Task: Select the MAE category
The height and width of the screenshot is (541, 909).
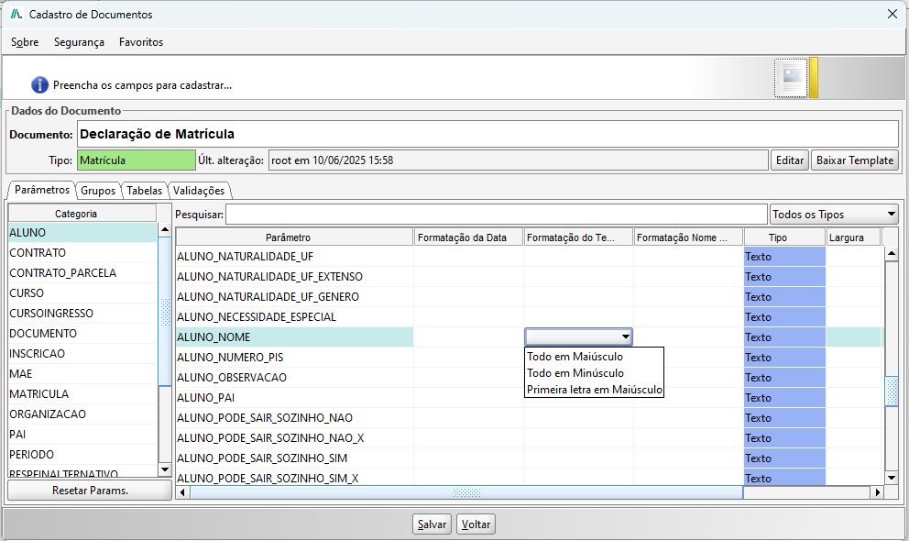Action: pos(82,374)
